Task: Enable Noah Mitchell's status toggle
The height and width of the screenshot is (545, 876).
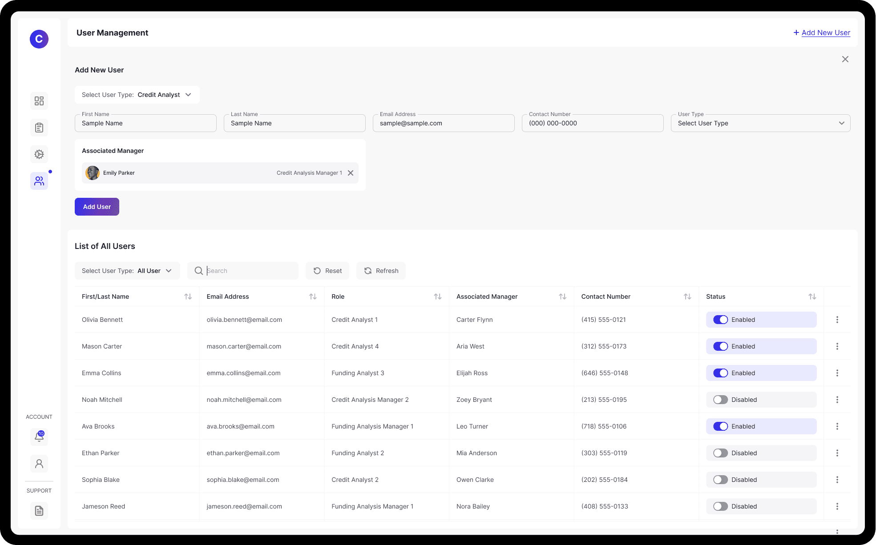Action: [x=720, y=400]
